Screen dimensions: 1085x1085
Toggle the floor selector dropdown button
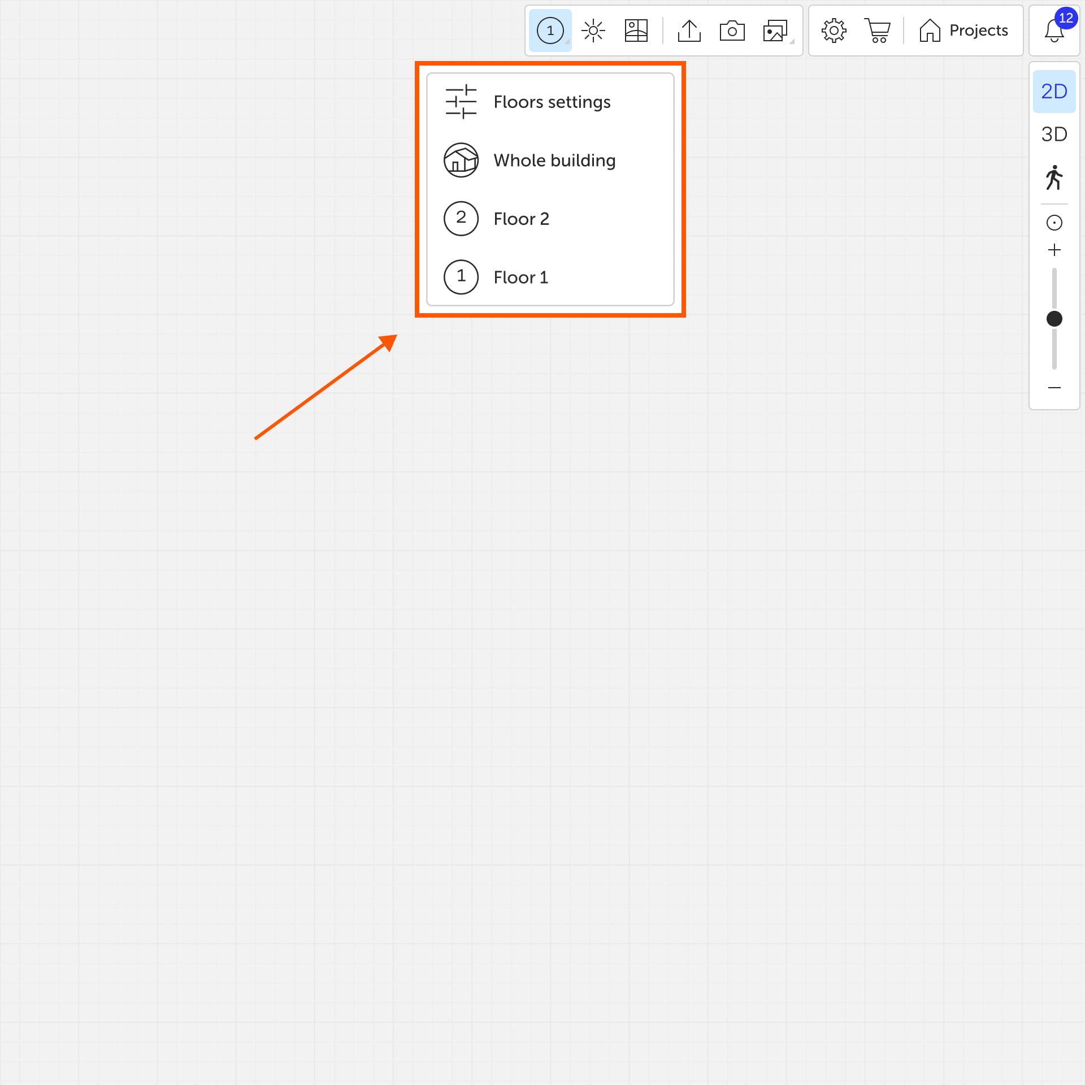pyautogui.click(x=550, y=31)
